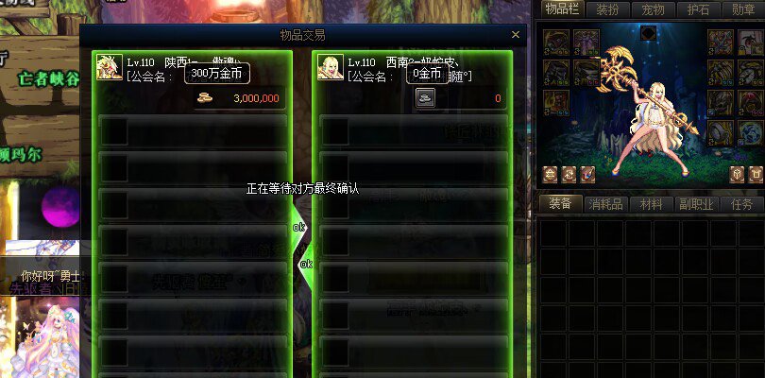765x378 pixels.
Task: Select the 材料 inventory tab
Action: 651,204
